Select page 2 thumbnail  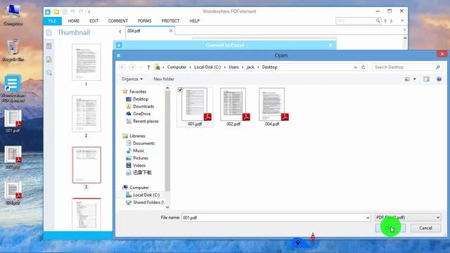(x=86, y=114)
